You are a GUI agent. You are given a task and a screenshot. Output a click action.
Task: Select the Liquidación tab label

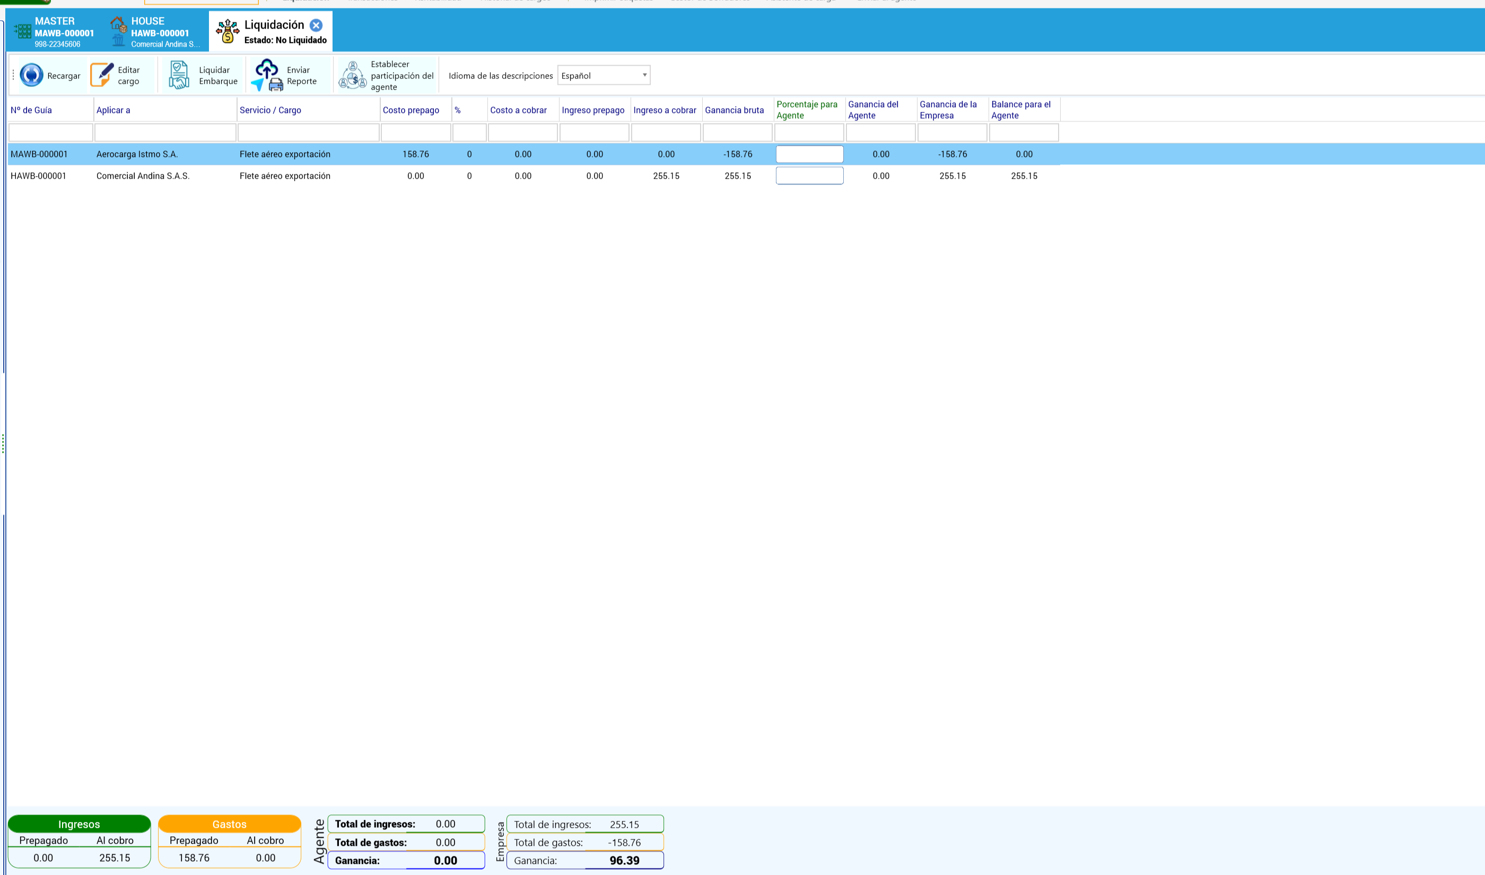click(x=274, y=25)
